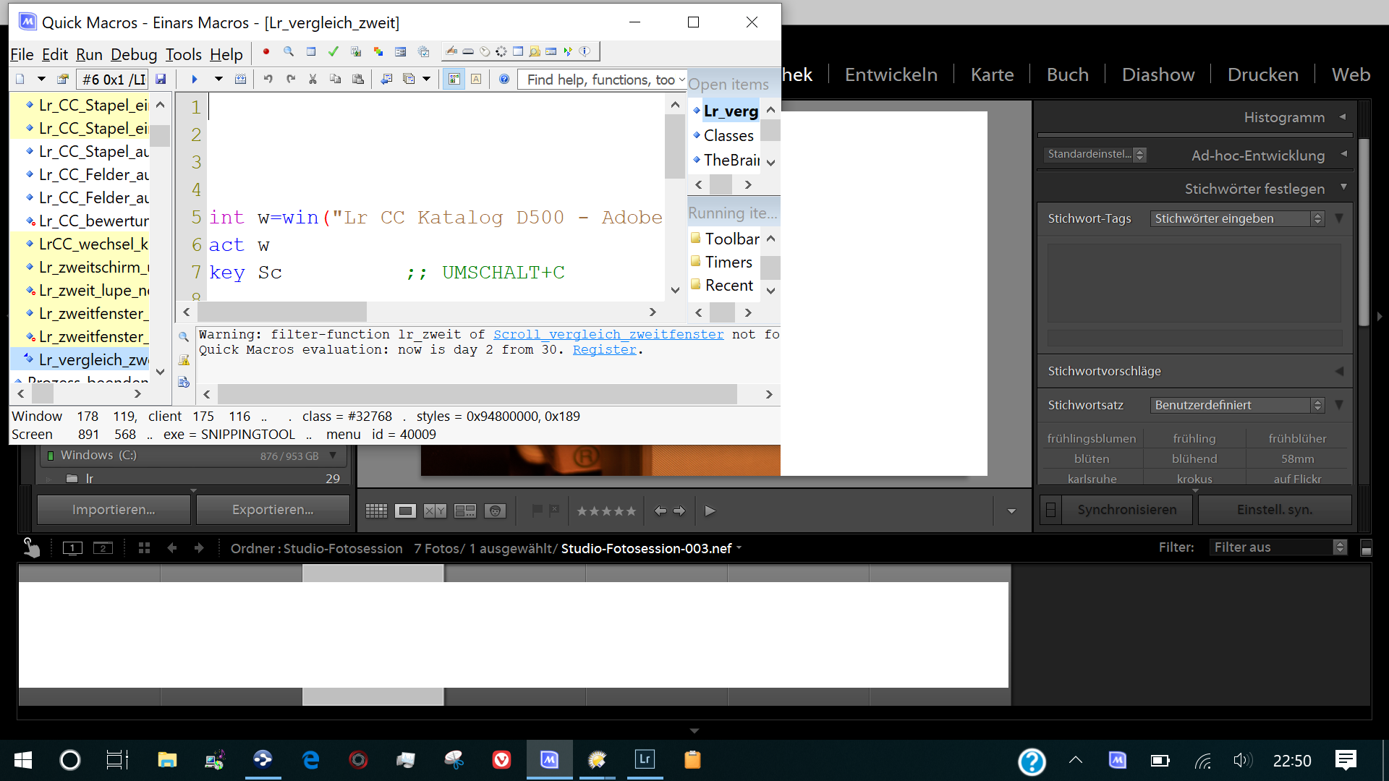The height and width of the screenshot is (781, 1389).
Task: Switch to the Entwickeln module
Action: pos(891,74)
